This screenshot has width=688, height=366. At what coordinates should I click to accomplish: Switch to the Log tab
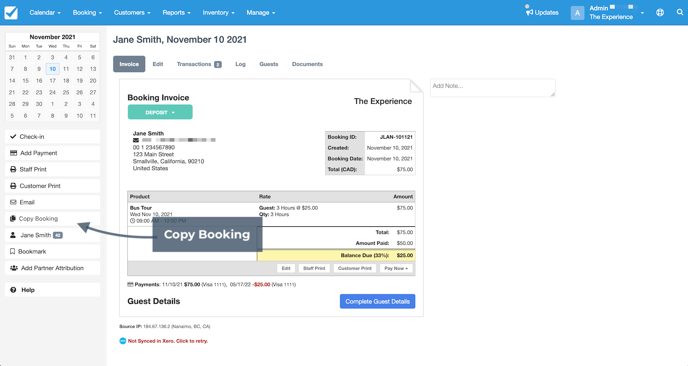tap(241, 64)
